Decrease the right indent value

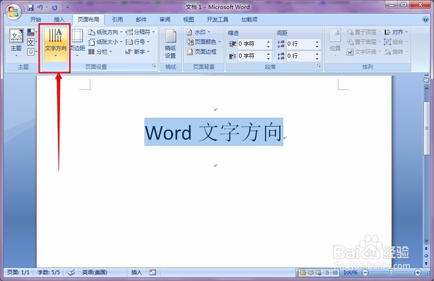(x=269, y=59)
